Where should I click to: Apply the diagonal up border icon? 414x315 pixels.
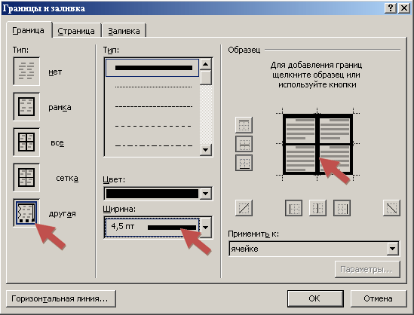244,208
